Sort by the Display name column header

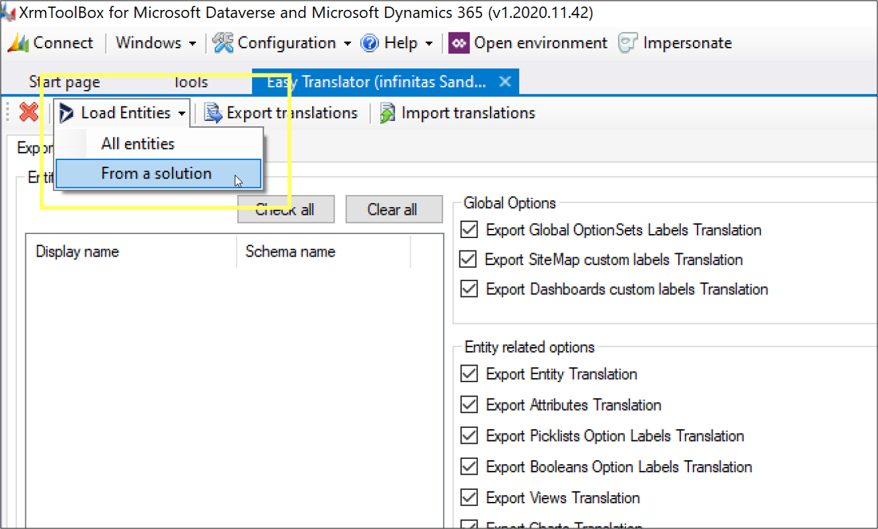pos(131,252)
